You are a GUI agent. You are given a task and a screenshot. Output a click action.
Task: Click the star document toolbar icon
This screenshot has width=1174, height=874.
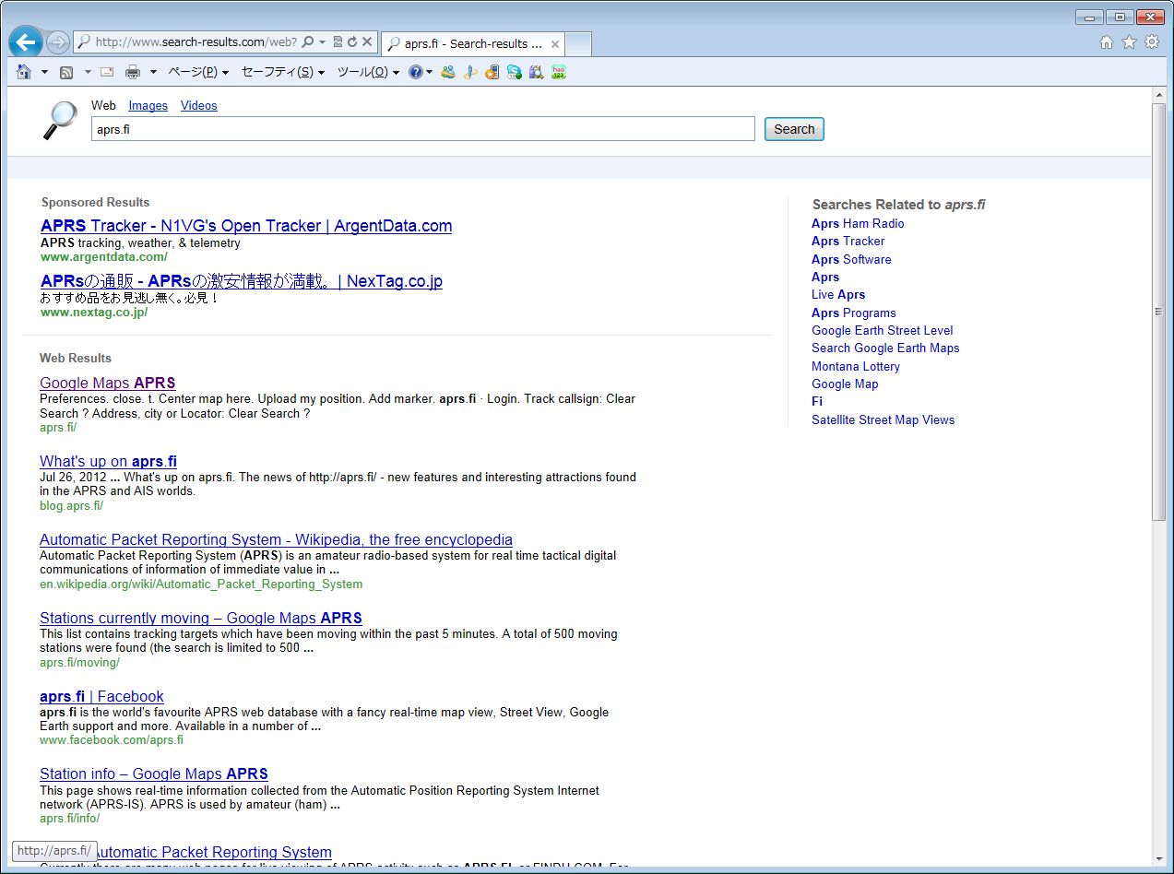(x=492, y=72)
